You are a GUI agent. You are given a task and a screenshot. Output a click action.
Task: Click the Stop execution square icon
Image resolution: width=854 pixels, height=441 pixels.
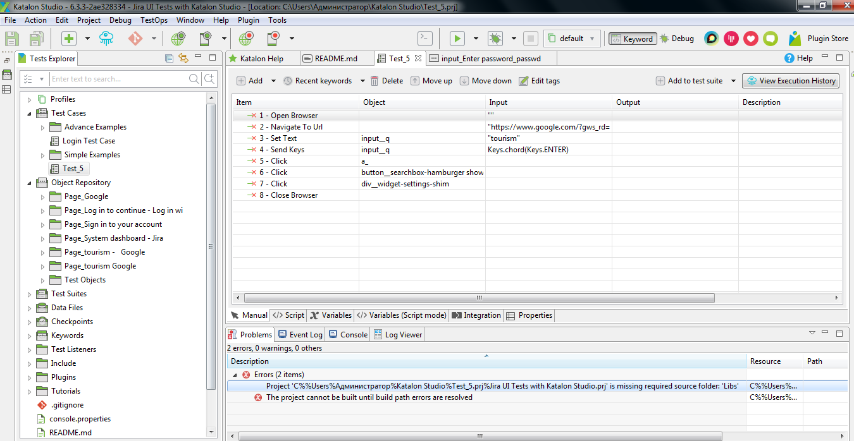(531, 39)
